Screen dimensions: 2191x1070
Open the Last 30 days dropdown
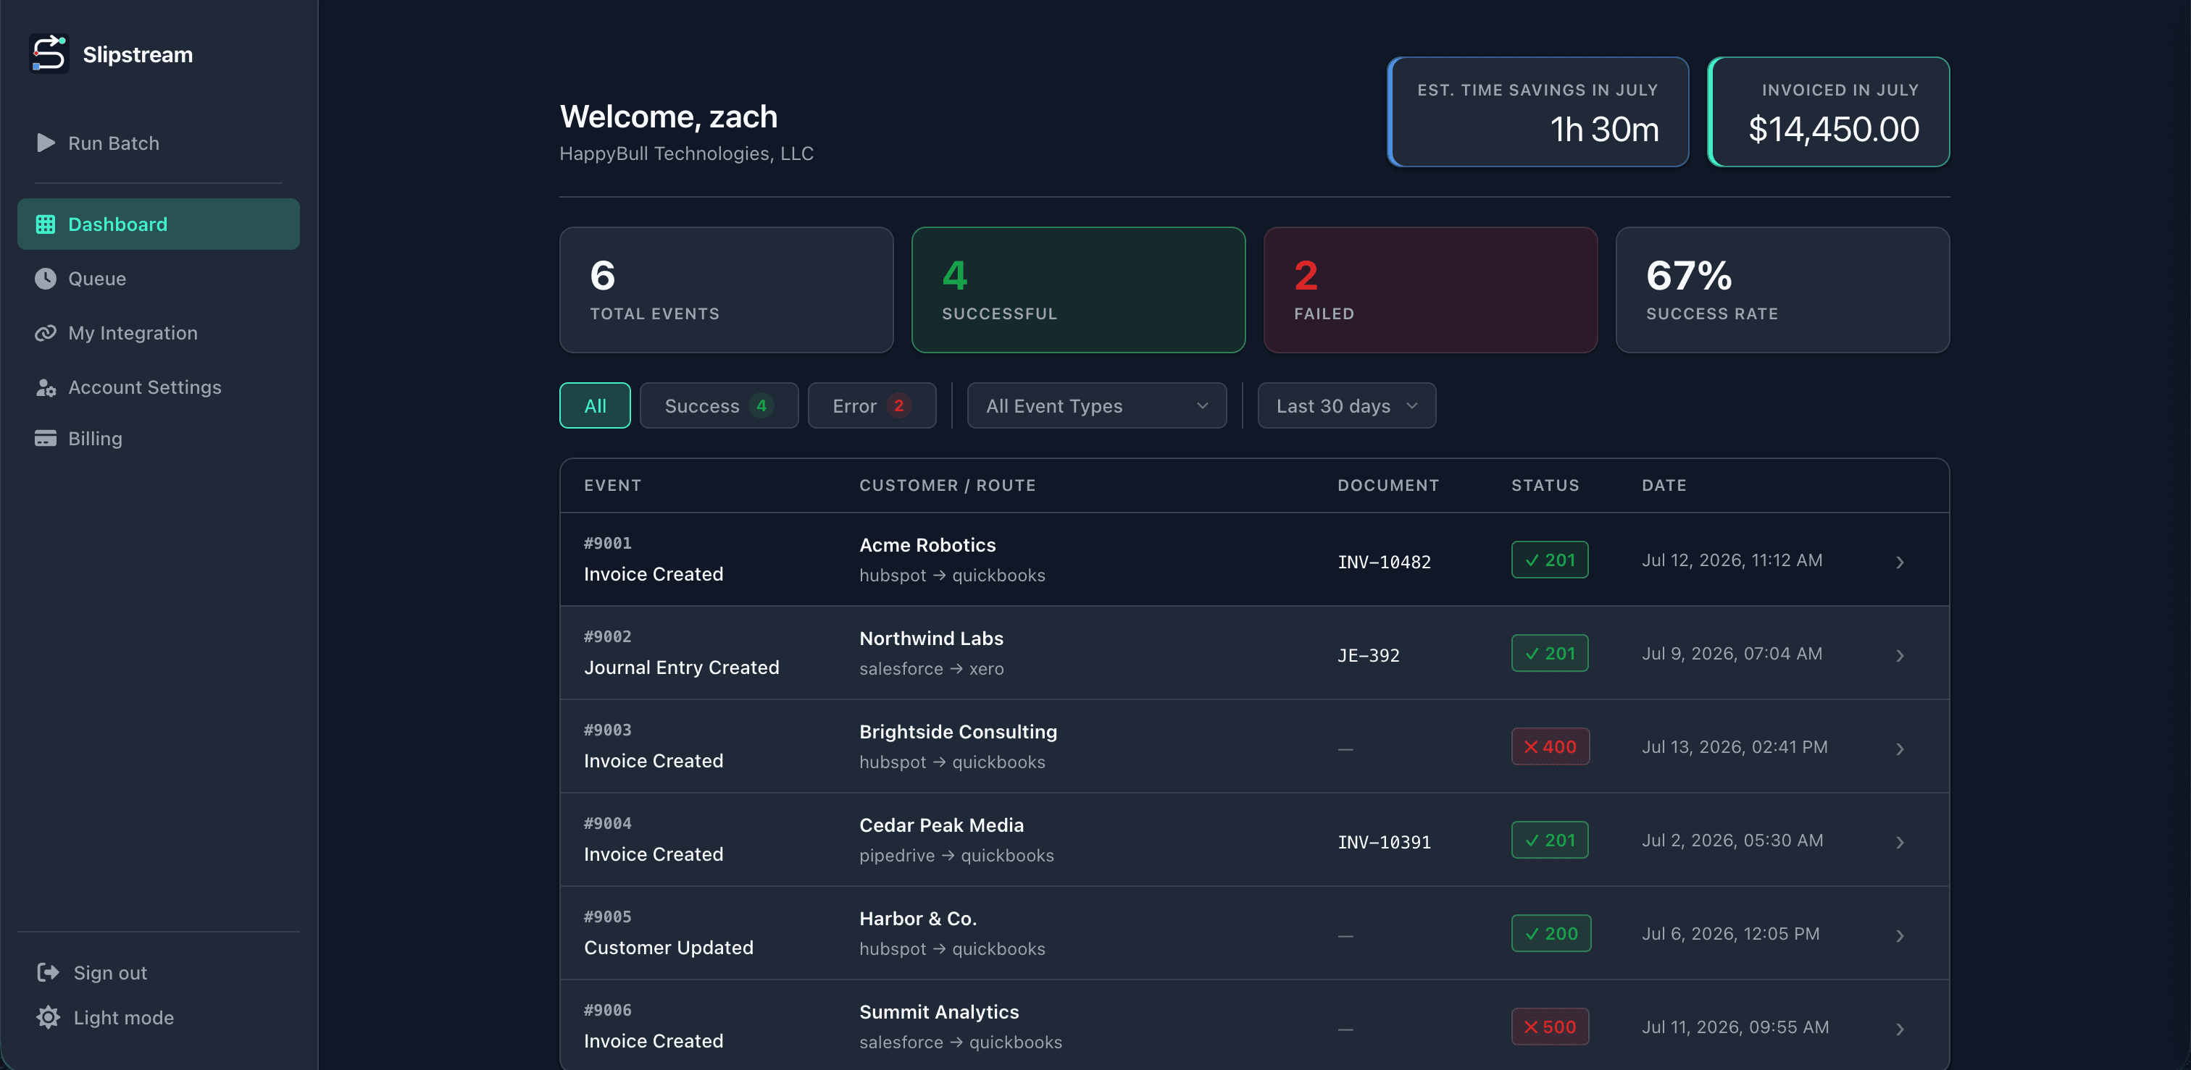point(1346,406)
